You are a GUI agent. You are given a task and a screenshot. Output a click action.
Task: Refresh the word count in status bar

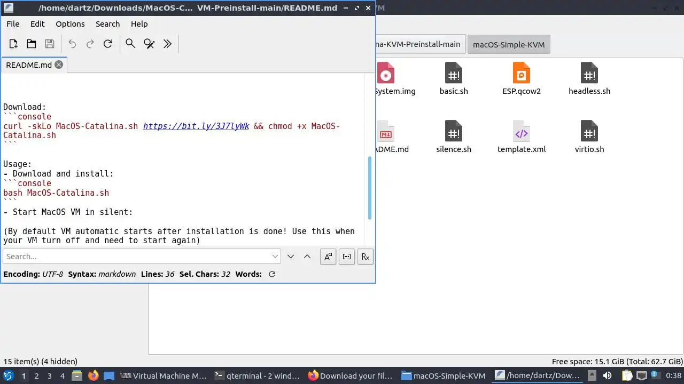click(x=272, y=274)
